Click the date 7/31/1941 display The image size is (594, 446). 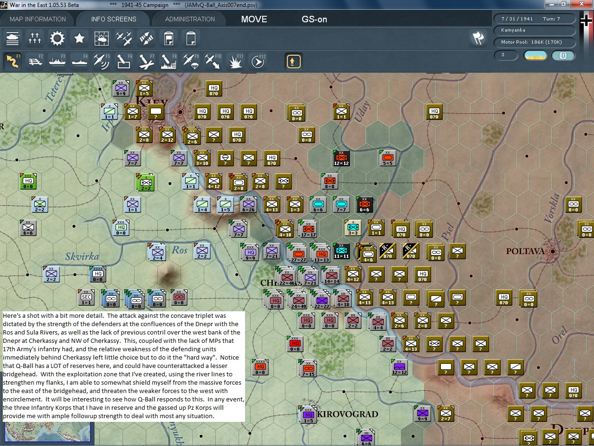pos(517,19)
